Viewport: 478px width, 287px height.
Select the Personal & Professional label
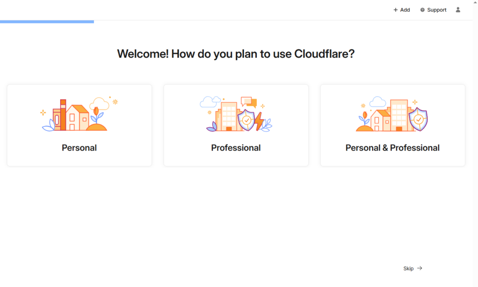coord(393,148)
